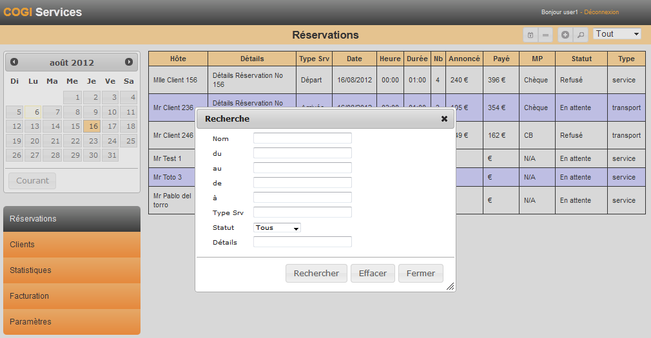Click the calendar view icon in toolbar
Screen dimensions: 651x338
coord(530,35)
